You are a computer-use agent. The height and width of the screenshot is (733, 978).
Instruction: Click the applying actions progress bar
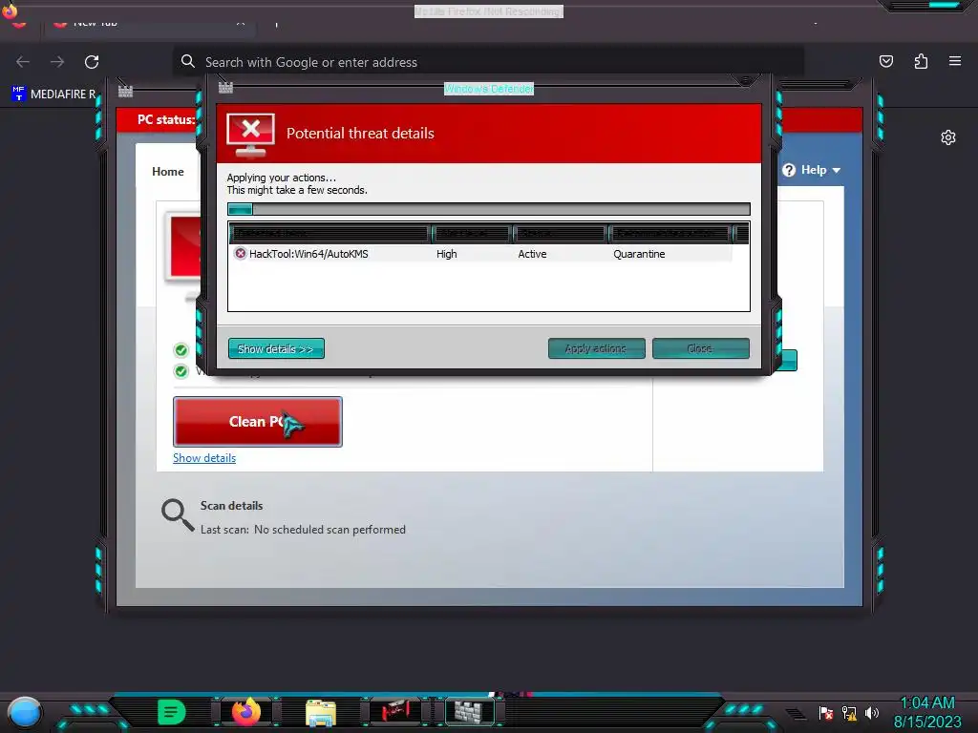488,209
